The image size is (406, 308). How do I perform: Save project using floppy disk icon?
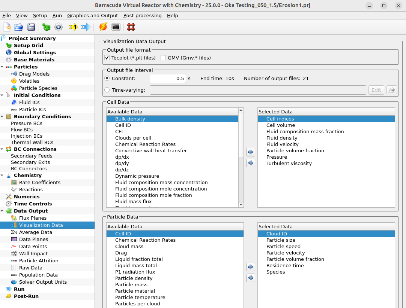click(31, 27)
